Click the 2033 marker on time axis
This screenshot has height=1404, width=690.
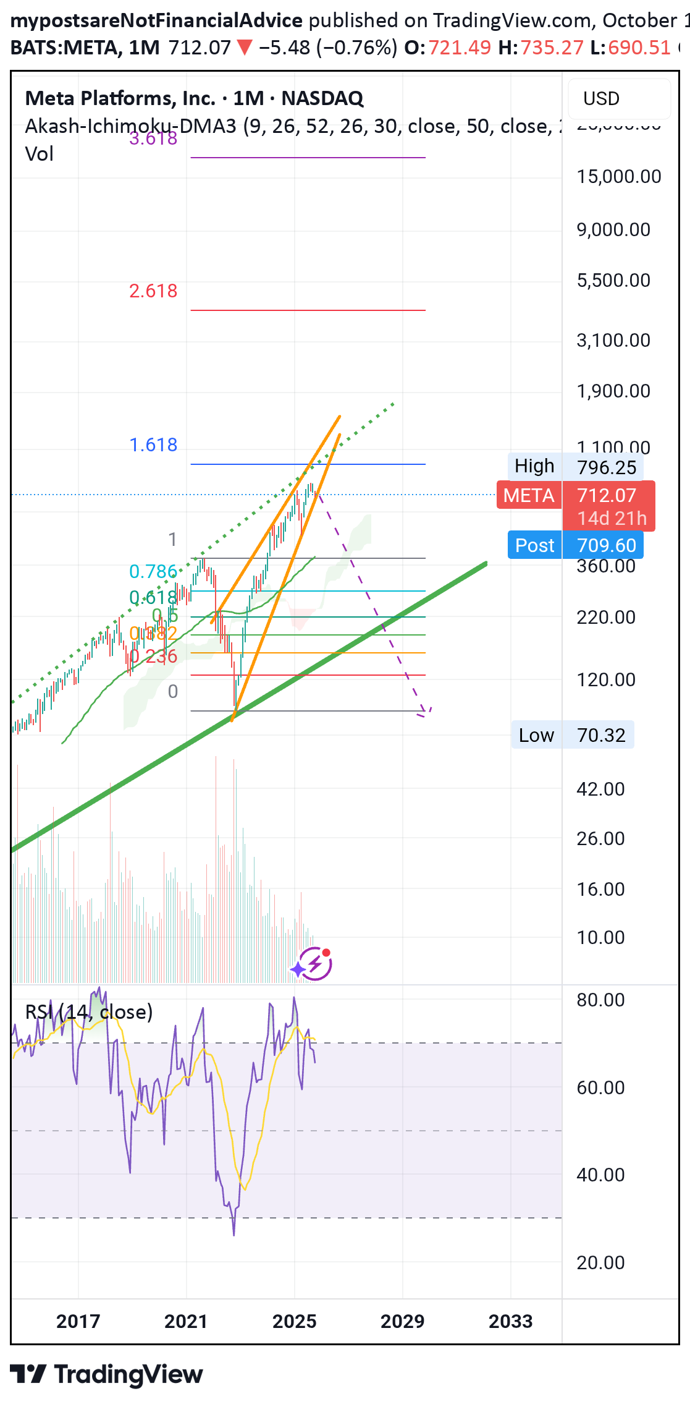511,1321
